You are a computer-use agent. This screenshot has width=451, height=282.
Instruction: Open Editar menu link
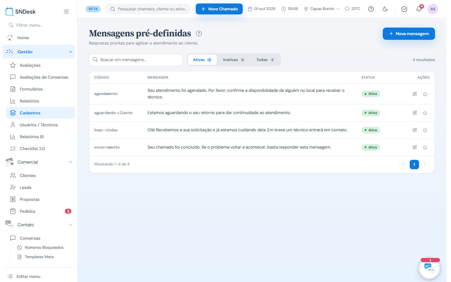(x=39, y=276)
